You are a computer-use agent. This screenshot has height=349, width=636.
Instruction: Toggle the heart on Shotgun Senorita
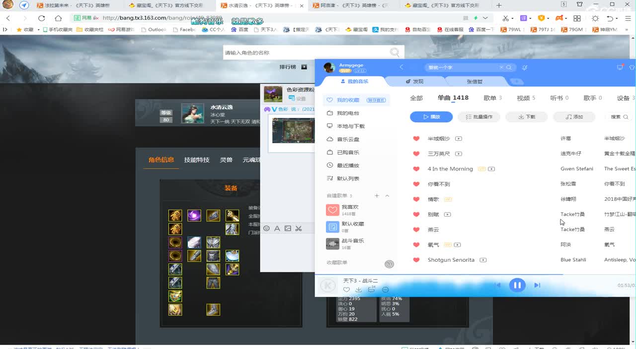pyautogui.click(x=416, y=260)
